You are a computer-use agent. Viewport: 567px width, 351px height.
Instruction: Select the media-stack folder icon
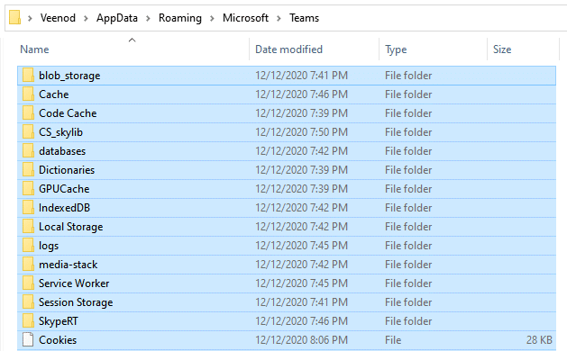click(x=28, y=265)
